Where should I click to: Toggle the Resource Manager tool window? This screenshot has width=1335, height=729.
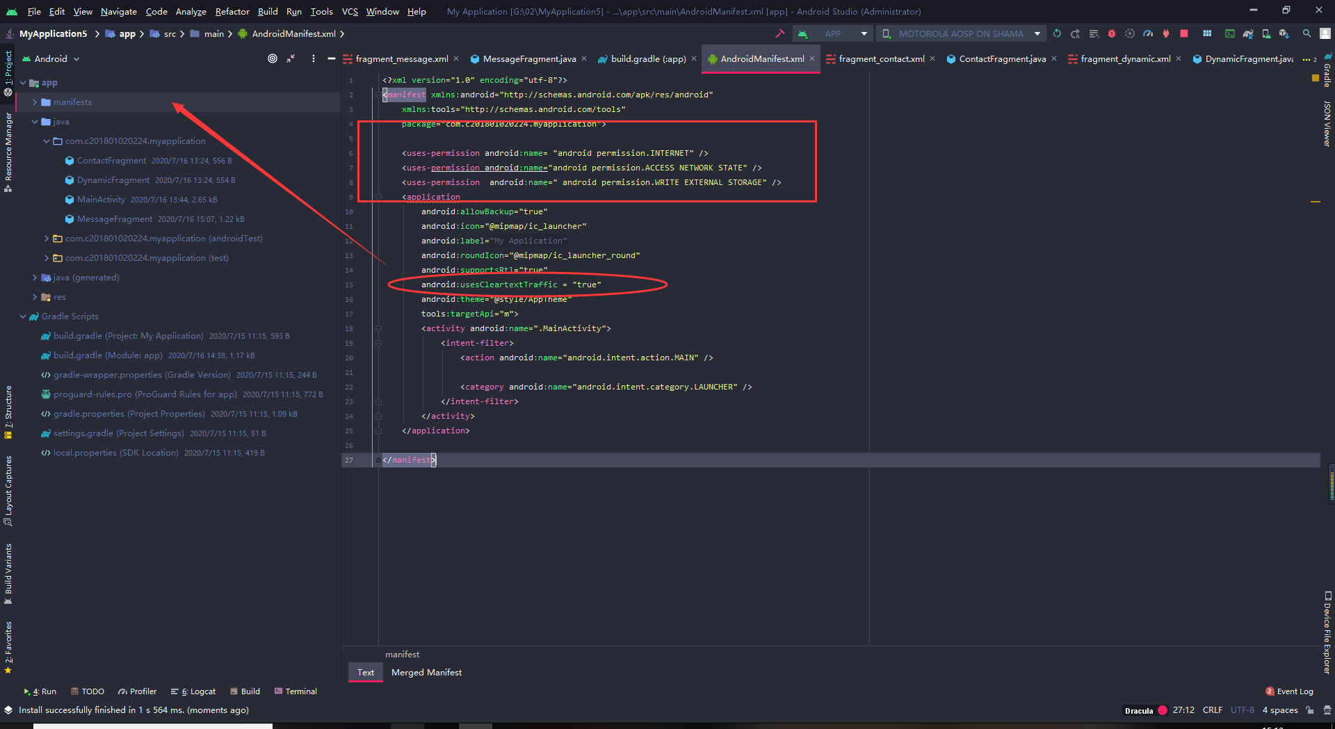8,152
